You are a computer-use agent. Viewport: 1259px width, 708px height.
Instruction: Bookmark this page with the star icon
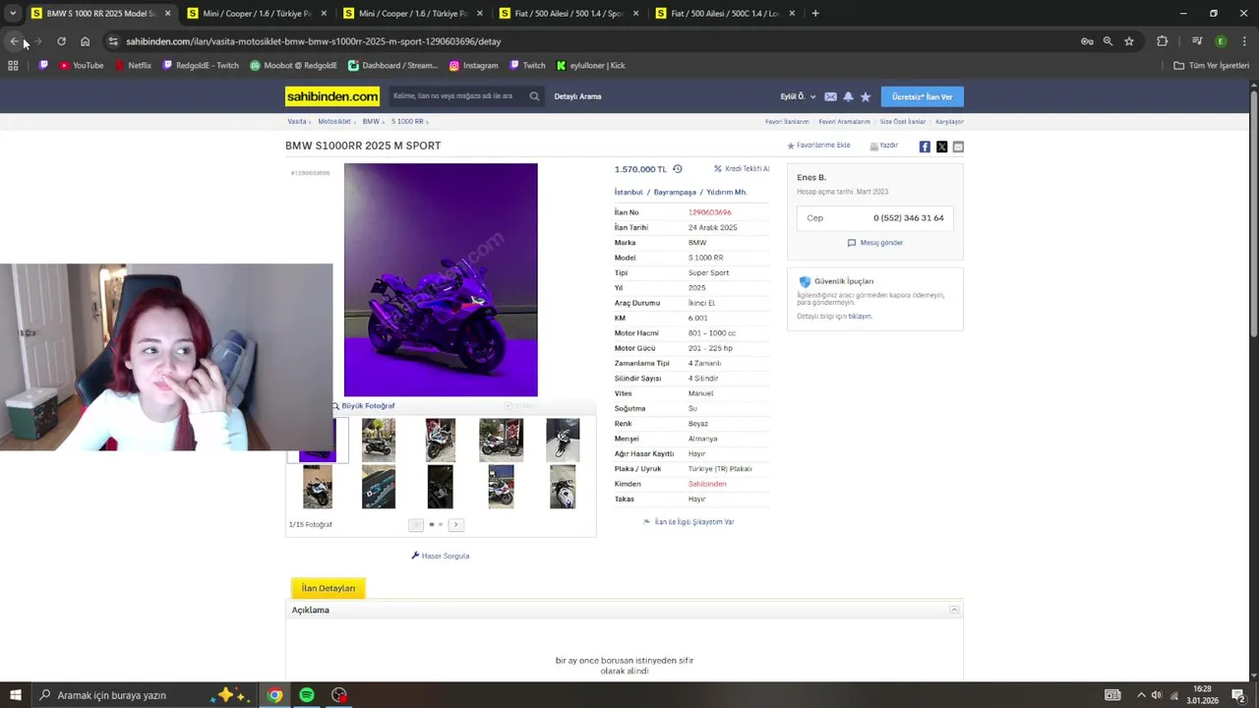[1129, 41]
